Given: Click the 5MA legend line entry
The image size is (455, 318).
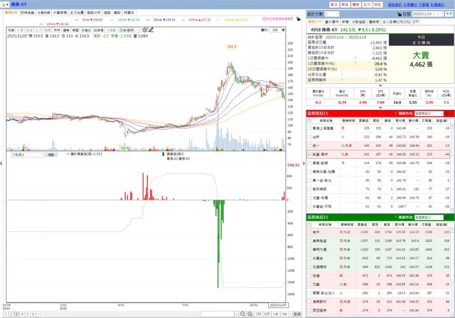Looking at the screenshot, I should point(89,20).
